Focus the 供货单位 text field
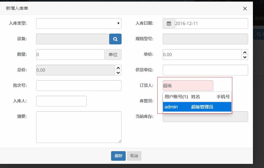 click(x=205, y=70)
